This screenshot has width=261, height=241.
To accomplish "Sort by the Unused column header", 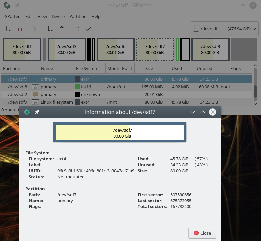I will 204,68.
